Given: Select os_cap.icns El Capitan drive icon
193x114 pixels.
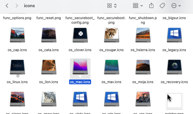Looking at the screenshot, I should tap(17, 35).
